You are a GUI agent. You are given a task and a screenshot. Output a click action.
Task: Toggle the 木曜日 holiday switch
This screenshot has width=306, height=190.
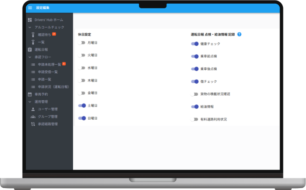(81, 80)
